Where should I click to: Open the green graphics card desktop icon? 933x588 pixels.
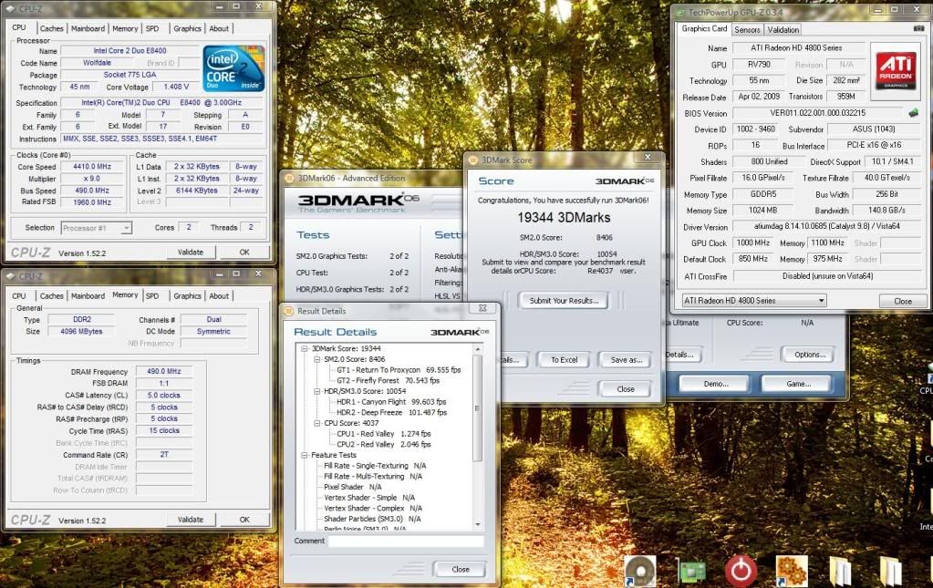692,571
